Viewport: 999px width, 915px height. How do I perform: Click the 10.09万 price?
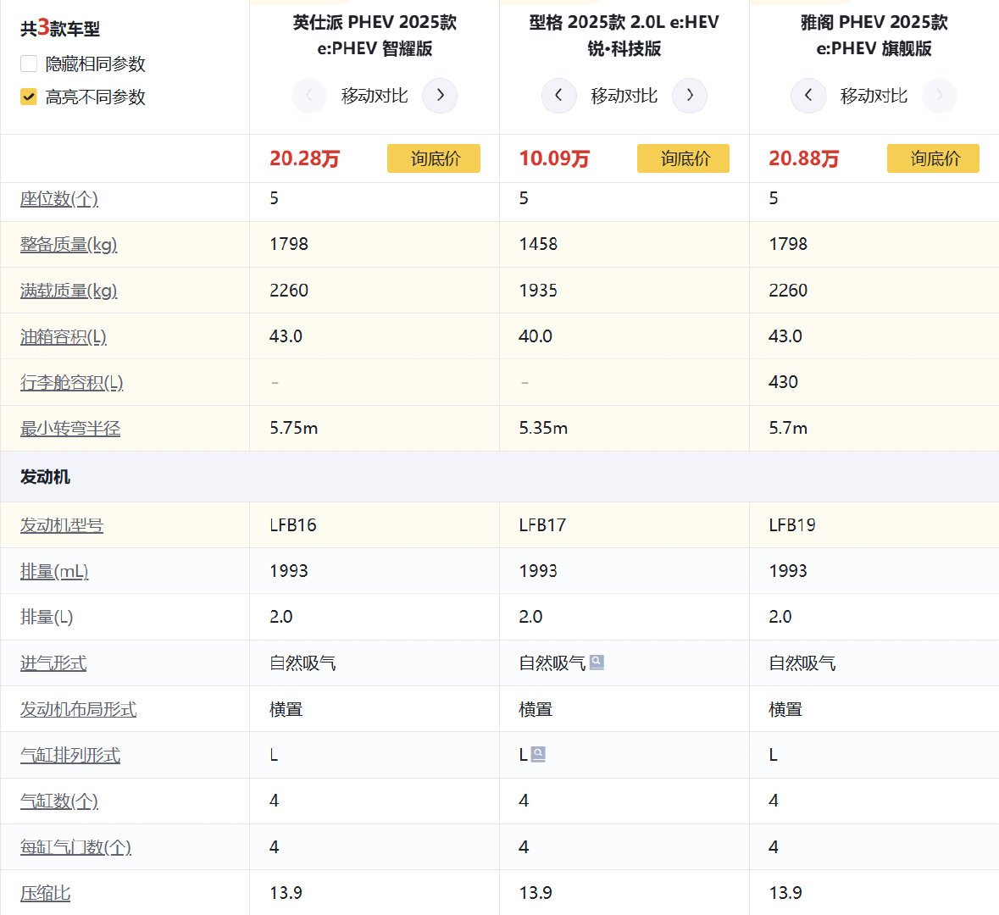(554, 158)
